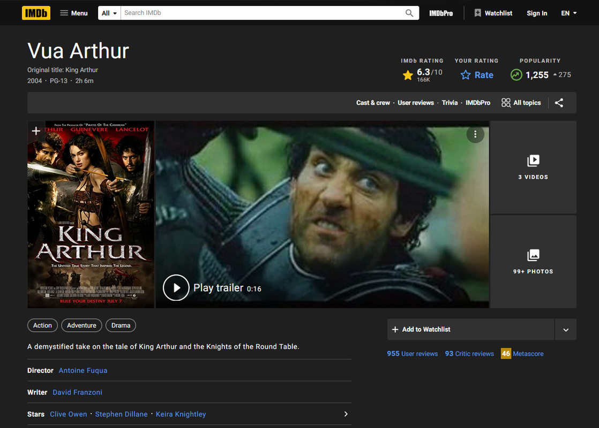The width and height of the screenshot is (599, 428).
Task: Click the green popularity trend icon
Action: click(x=516, y=75)
